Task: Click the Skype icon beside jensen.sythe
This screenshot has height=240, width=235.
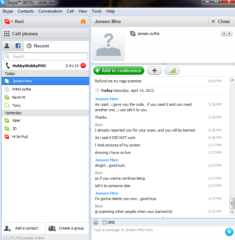Action: (x=132, y=34)
